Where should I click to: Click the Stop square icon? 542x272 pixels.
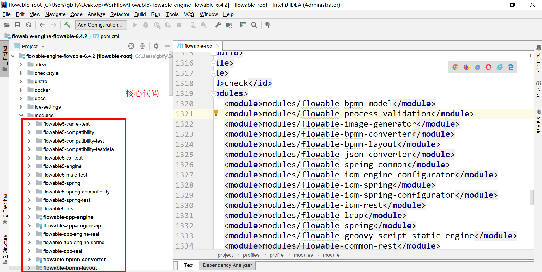(179, 25)
